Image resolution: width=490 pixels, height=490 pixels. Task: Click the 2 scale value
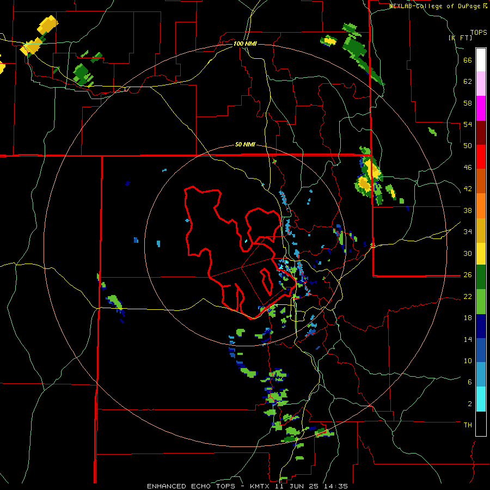coord(470,404)
